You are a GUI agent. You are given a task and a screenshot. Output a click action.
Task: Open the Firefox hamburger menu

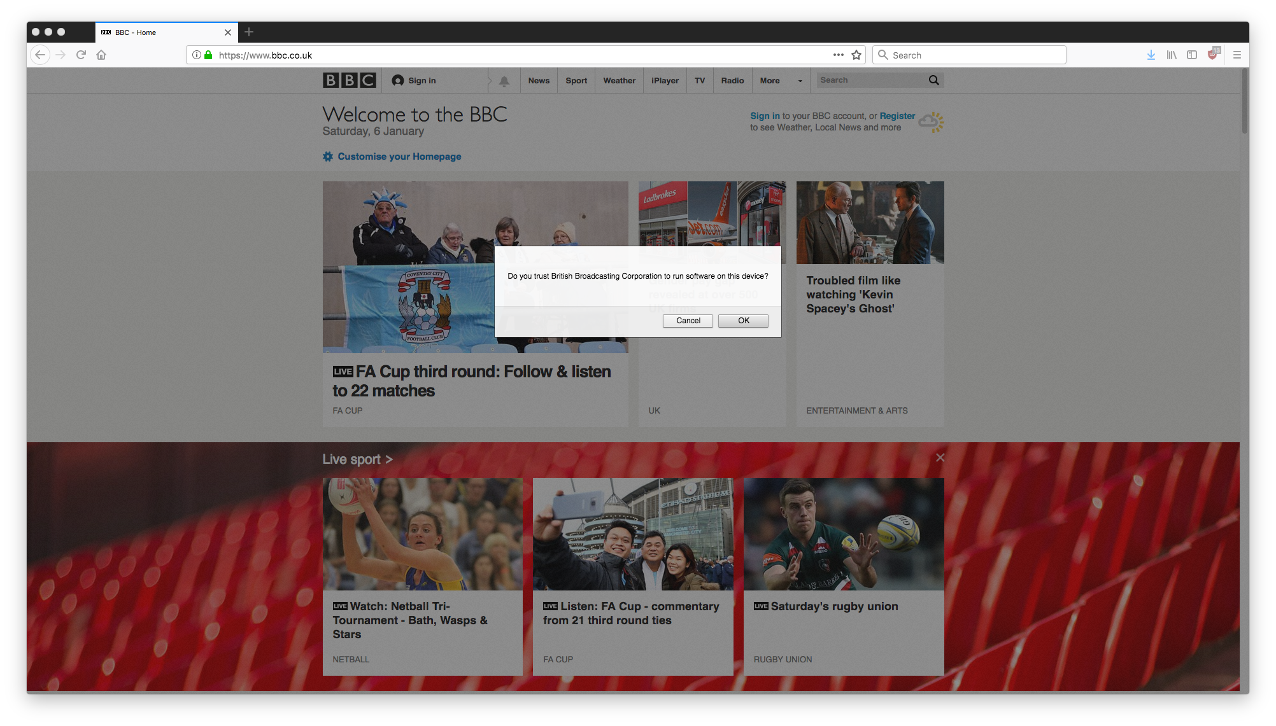pos(1237,55)
